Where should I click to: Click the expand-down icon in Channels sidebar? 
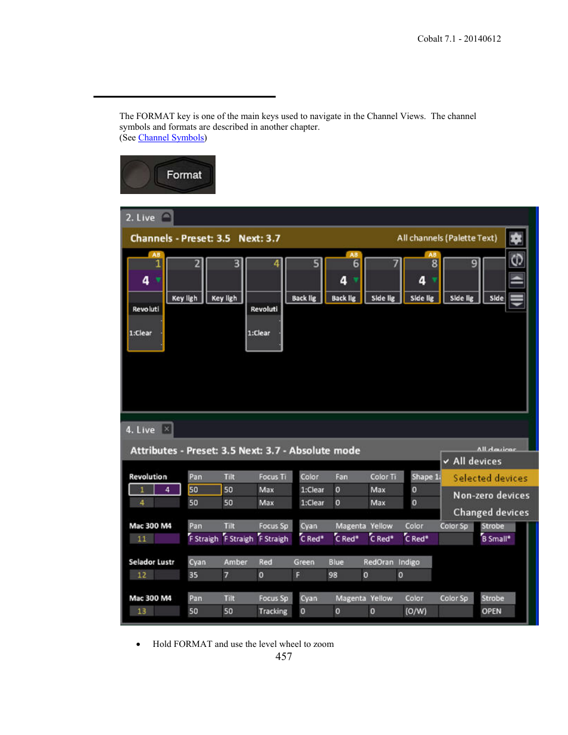tap(516, 300)
